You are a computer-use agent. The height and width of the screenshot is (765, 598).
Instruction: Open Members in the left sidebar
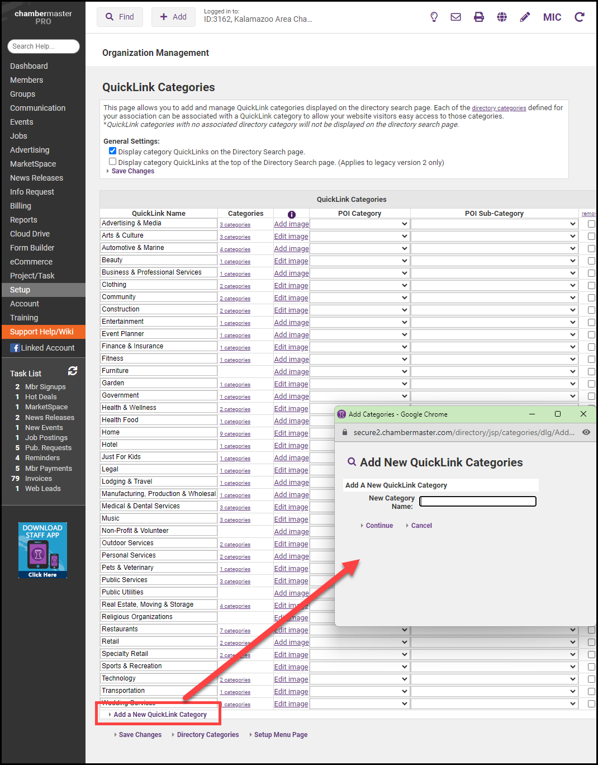(x=26, y=80)
